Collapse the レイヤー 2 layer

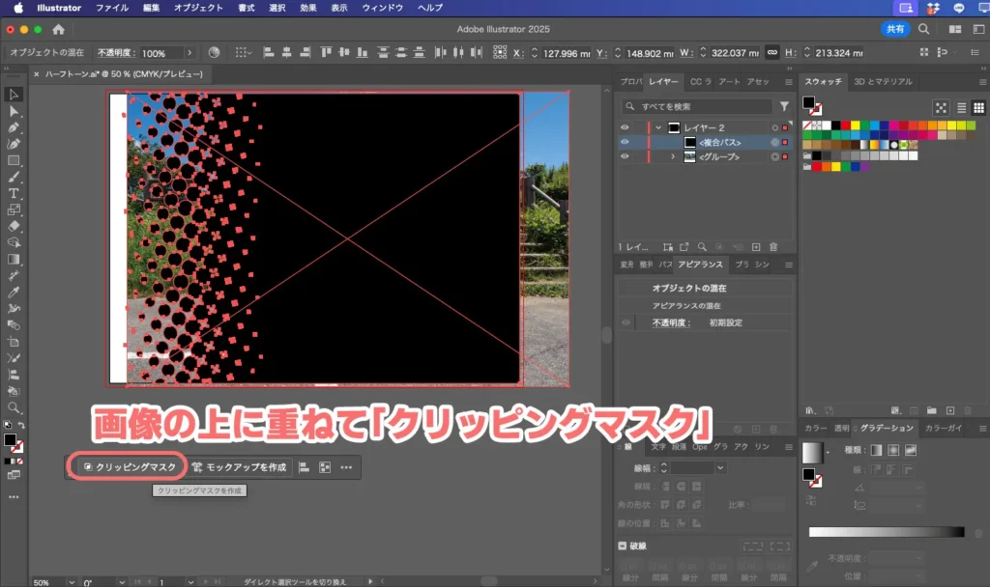coord(659,127)
